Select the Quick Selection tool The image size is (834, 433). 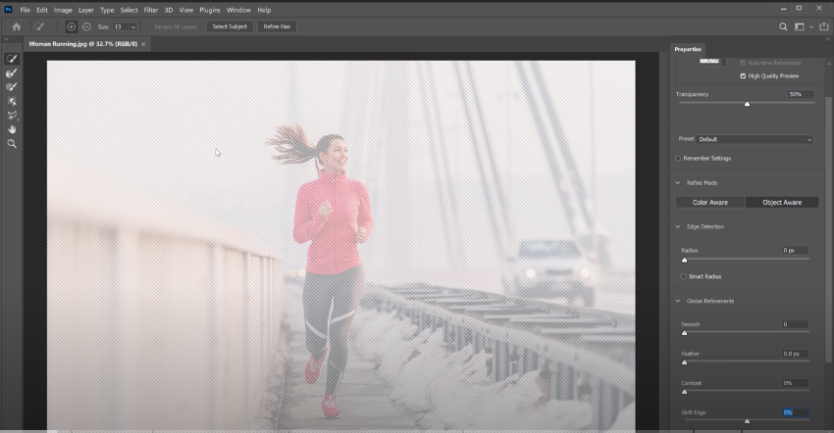click(12, 59)
